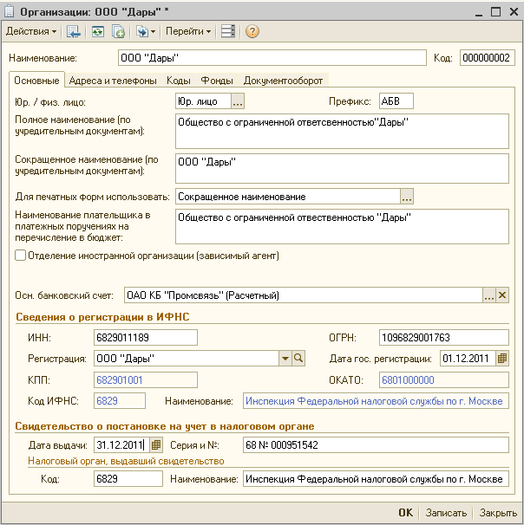Click the payer name in payment orders field
Image resolution: width=524 pixels, height=525 pixels.
[x=342, y=227]
